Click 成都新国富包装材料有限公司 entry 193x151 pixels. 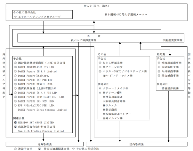36,127
